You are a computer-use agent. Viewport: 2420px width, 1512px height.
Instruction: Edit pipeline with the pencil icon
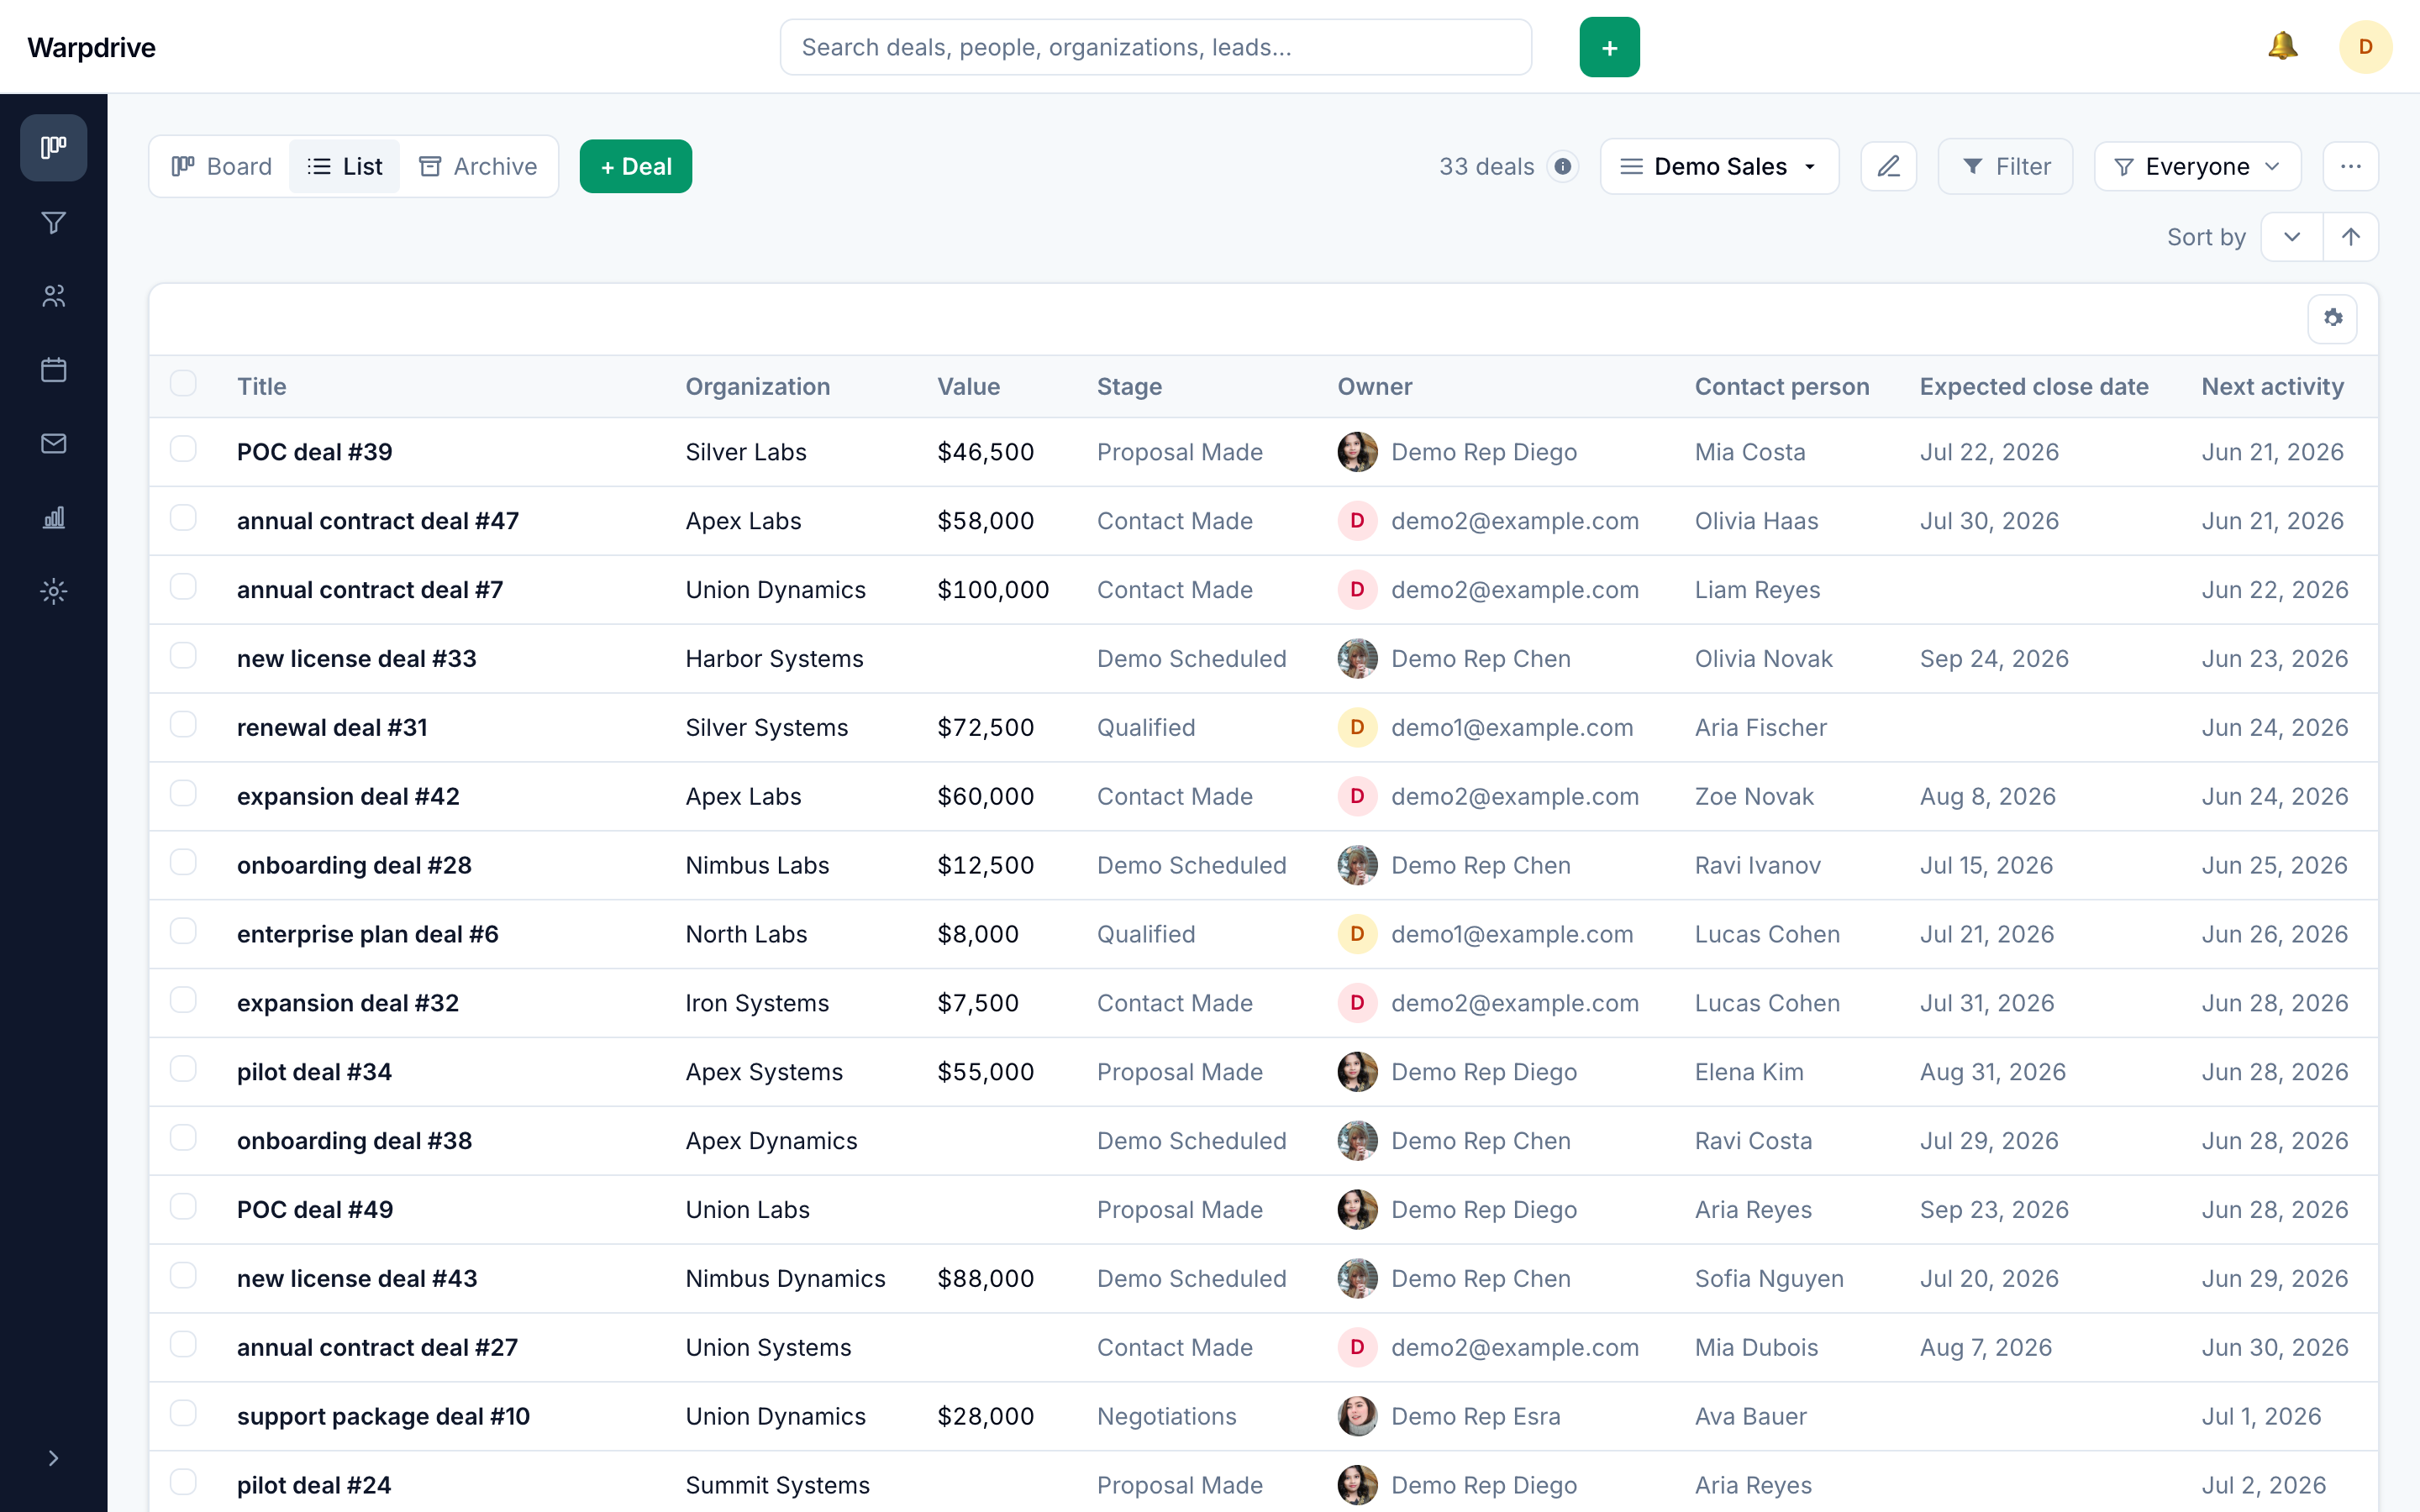(1888, 166)
